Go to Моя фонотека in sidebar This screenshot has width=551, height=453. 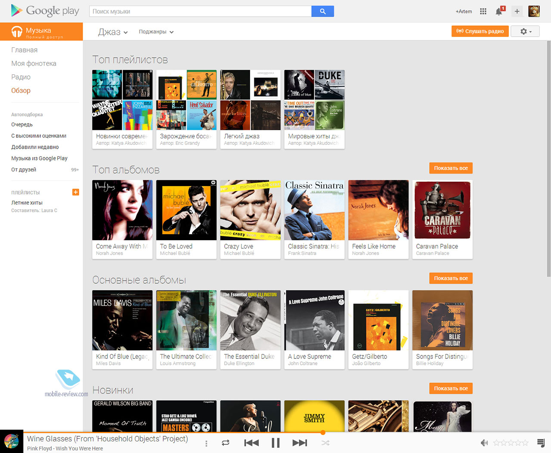point(34,64)
